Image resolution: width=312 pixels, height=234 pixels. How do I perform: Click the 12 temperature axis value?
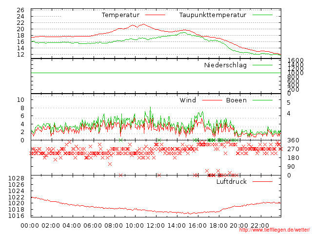20,54
